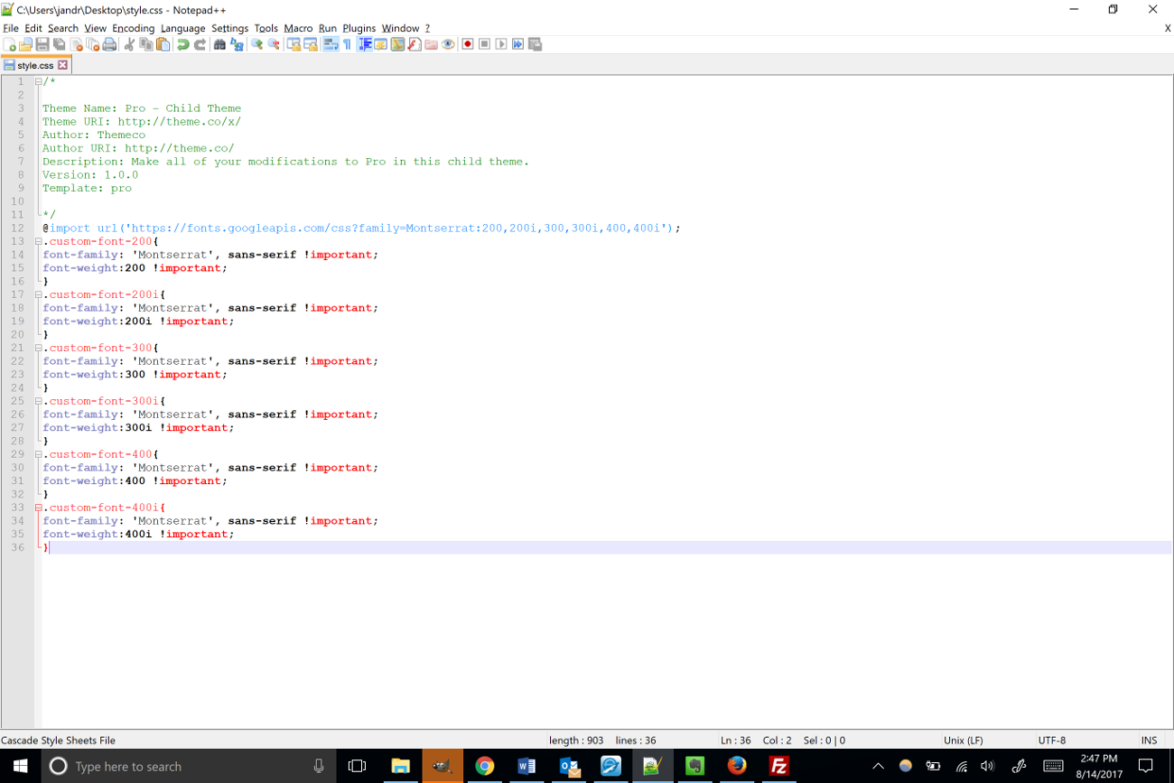Click the Zoom In magnifier icon

[256, 44]
